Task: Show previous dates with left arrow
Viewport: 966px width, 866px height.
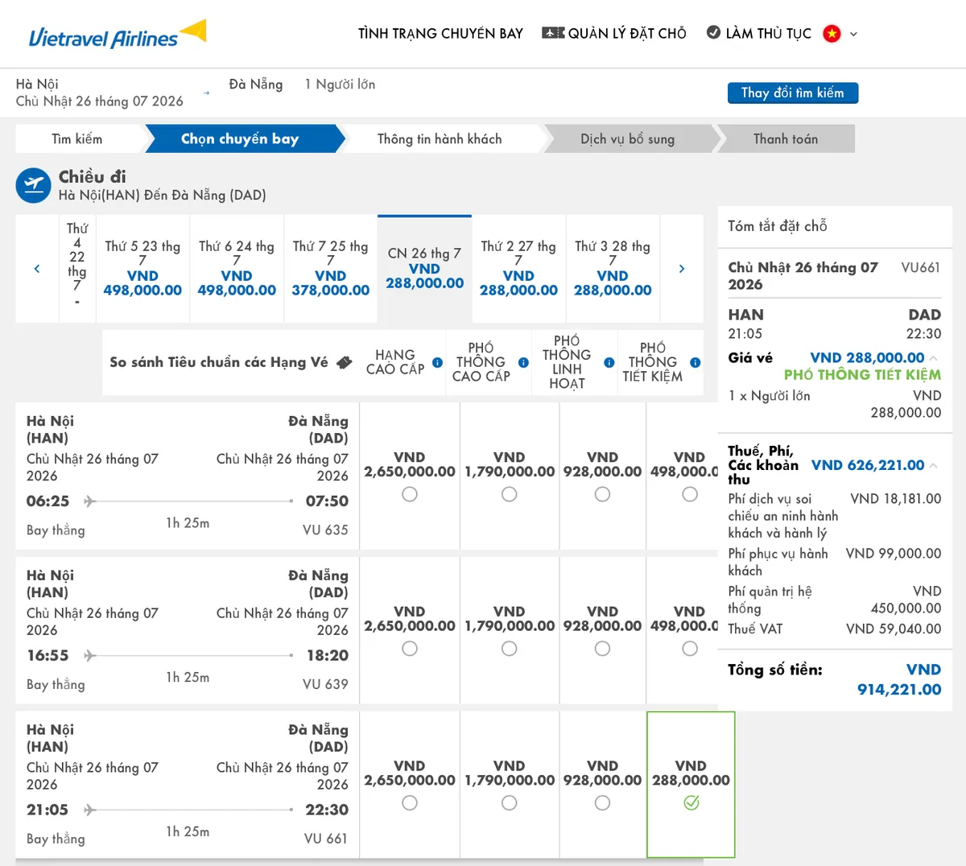Action: tap(37, 269)
